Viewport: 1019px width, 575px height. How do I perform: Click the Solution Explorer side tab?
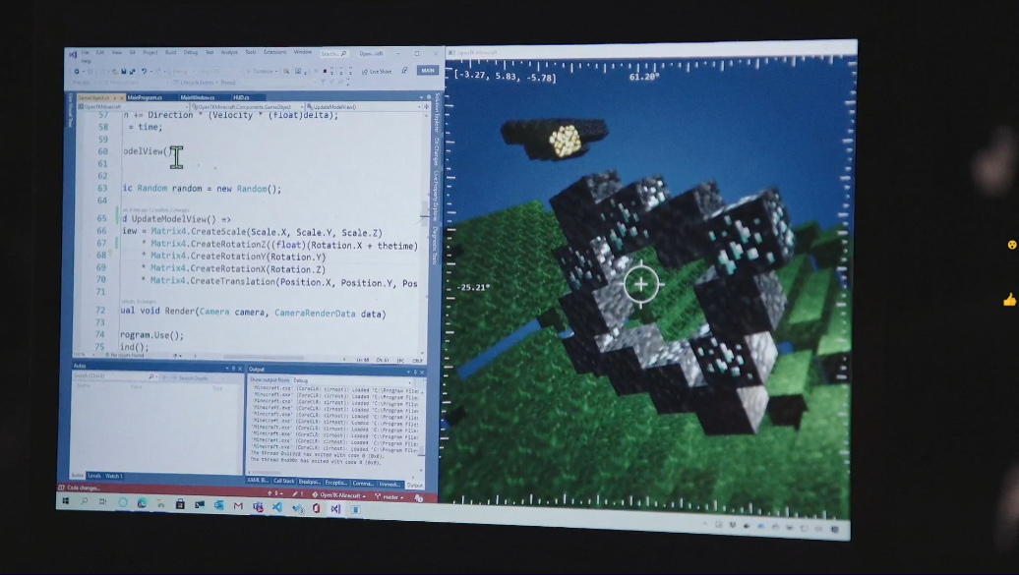pos(438,112)
